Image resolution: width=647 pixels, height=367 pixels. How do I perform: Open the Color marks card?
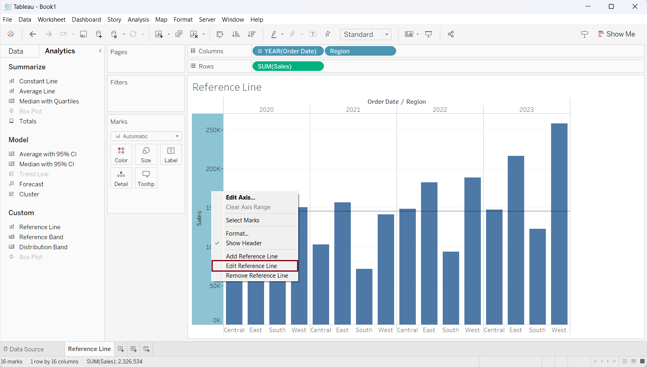pos(121,155)
